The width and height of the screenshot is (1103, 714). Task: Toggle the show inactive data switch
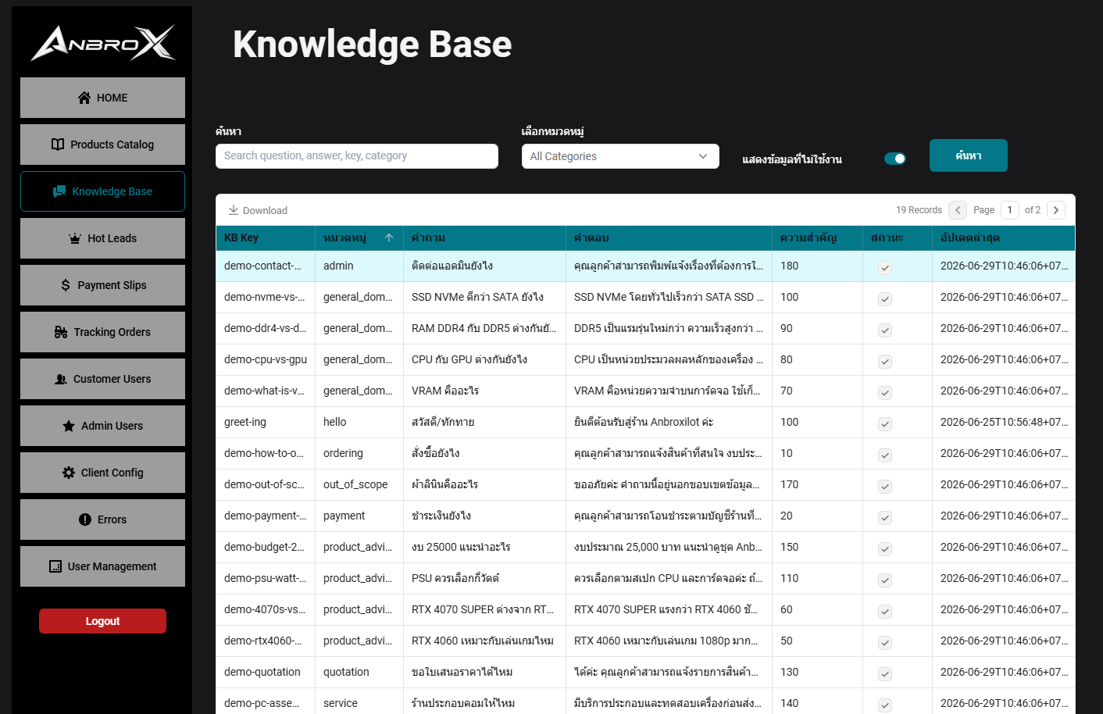895,159
